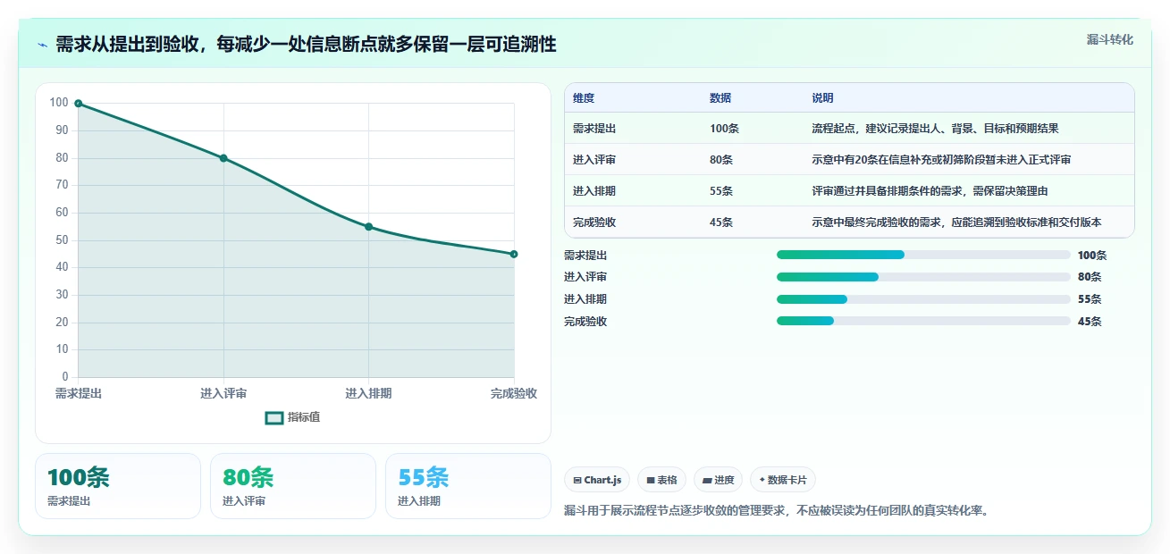Click the description starting 流程起点
This screenshot has width=1170, height=554.
click(935, 129)
